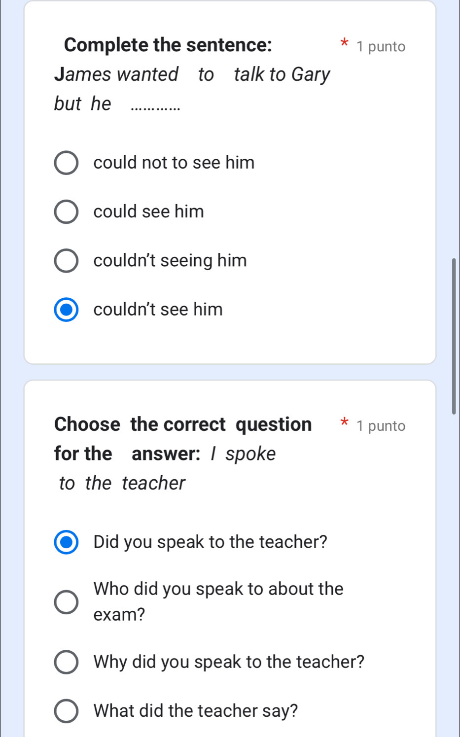
Task: Click "1 punto" label on the first question
Action: point(381,47)
